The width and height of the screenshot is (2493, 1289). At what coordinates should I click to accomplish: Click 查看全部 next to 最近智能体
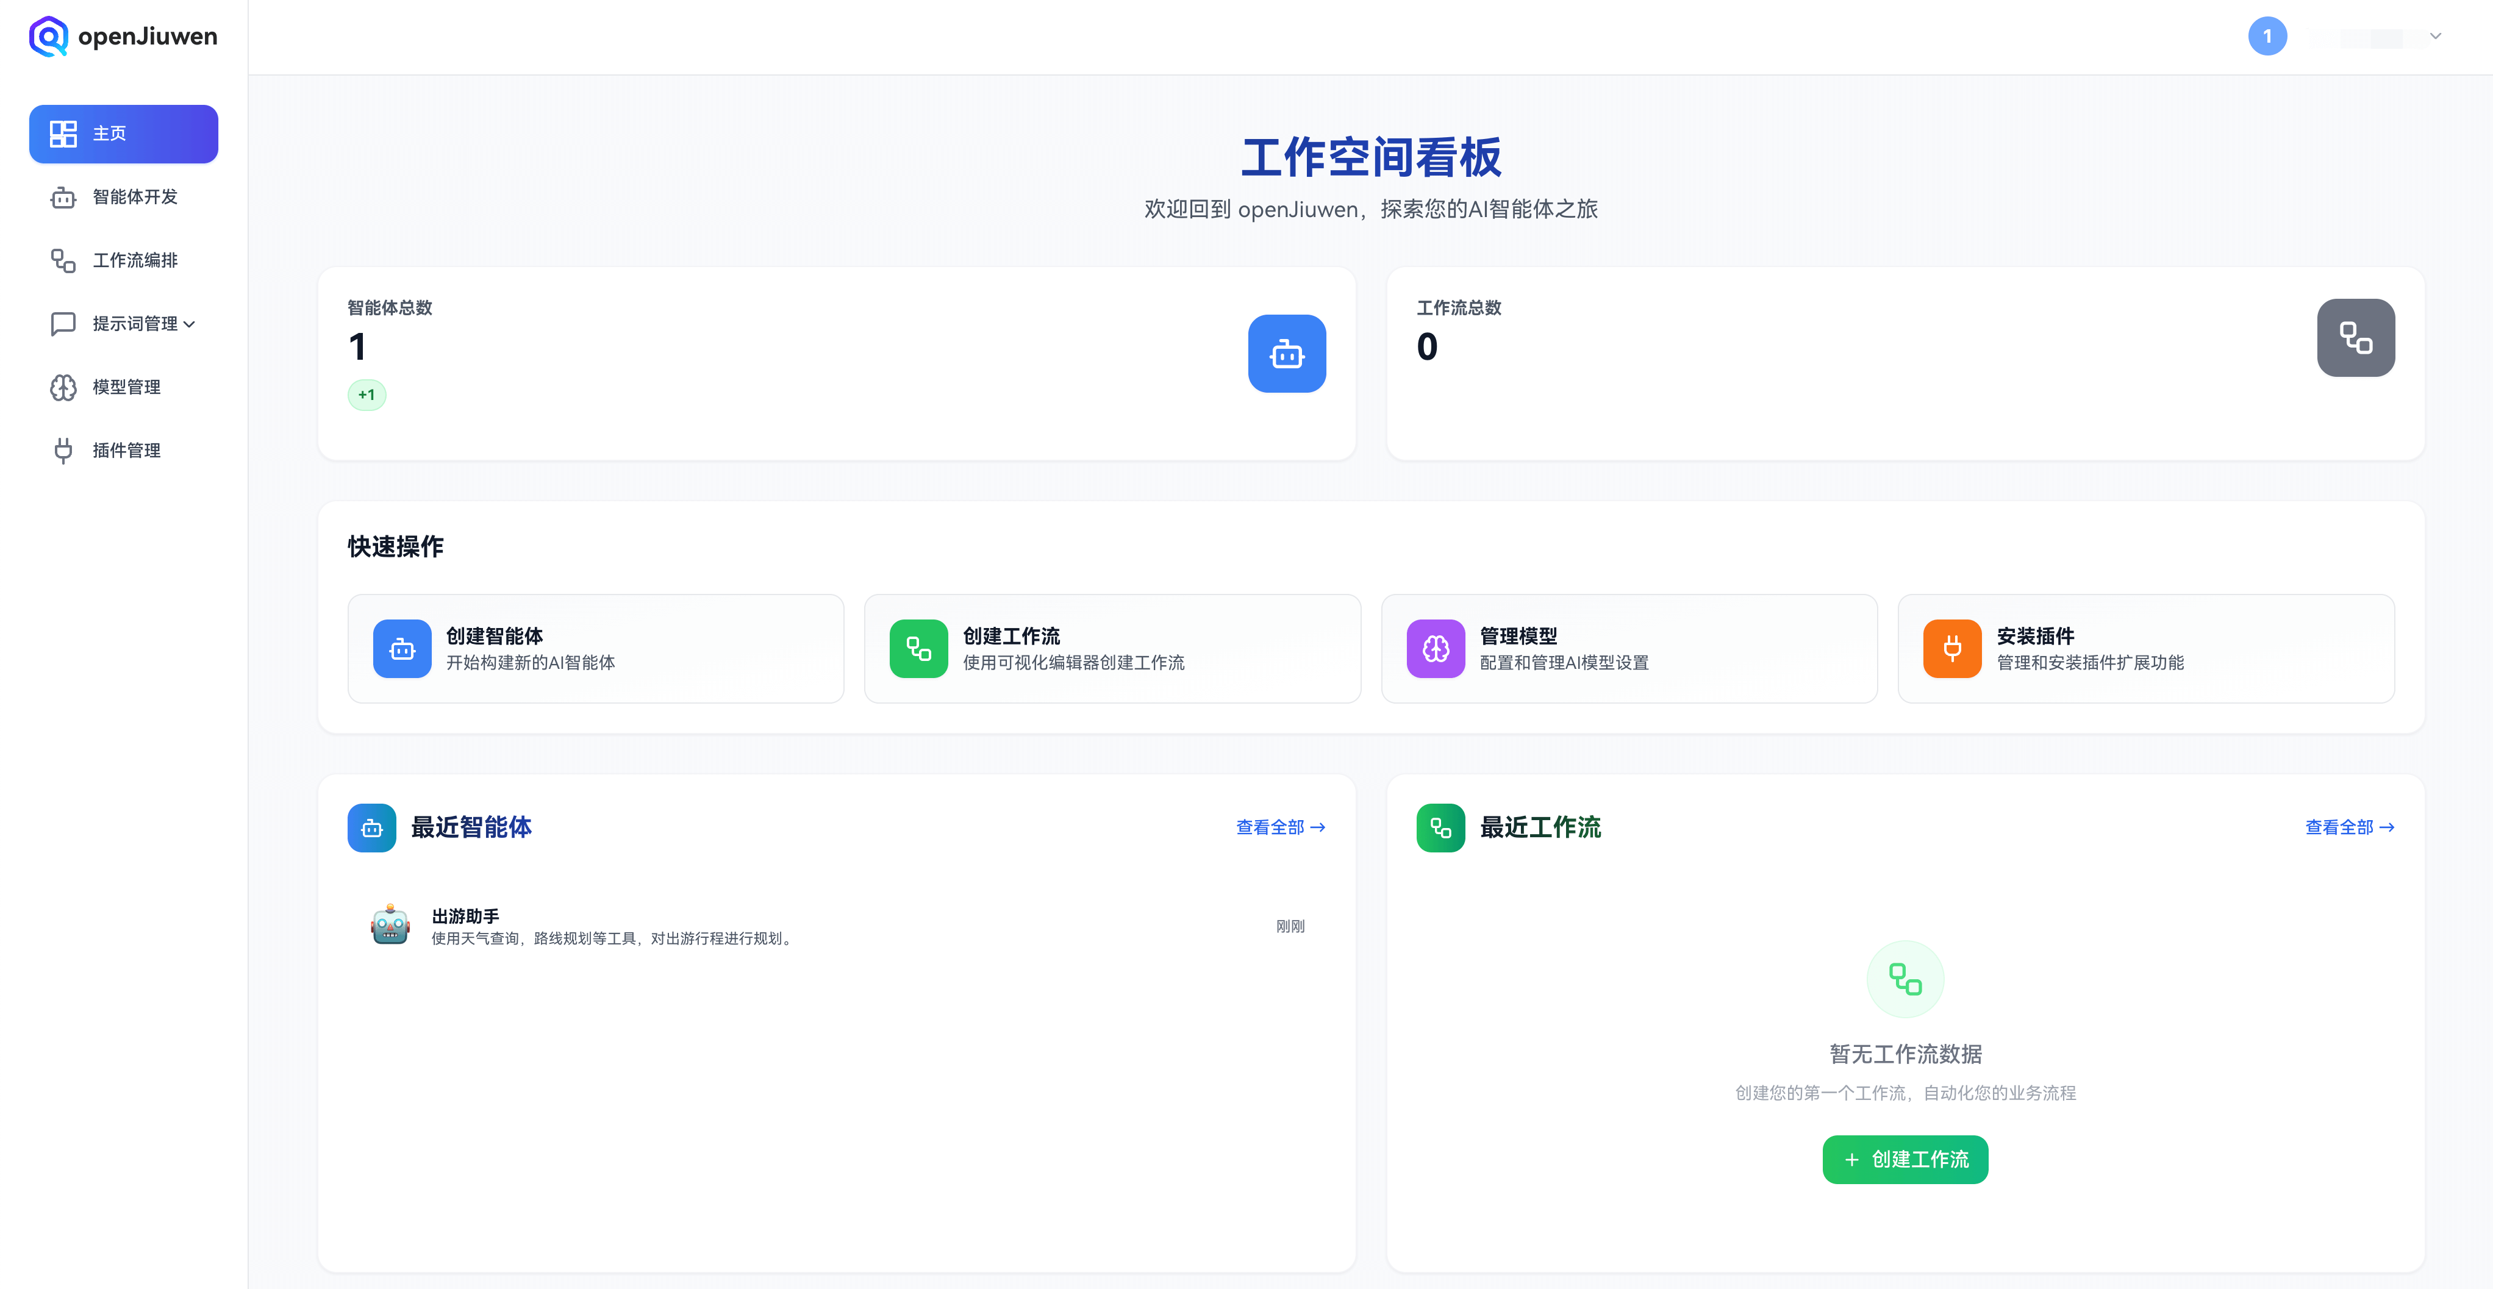[x=1279, y=827]
